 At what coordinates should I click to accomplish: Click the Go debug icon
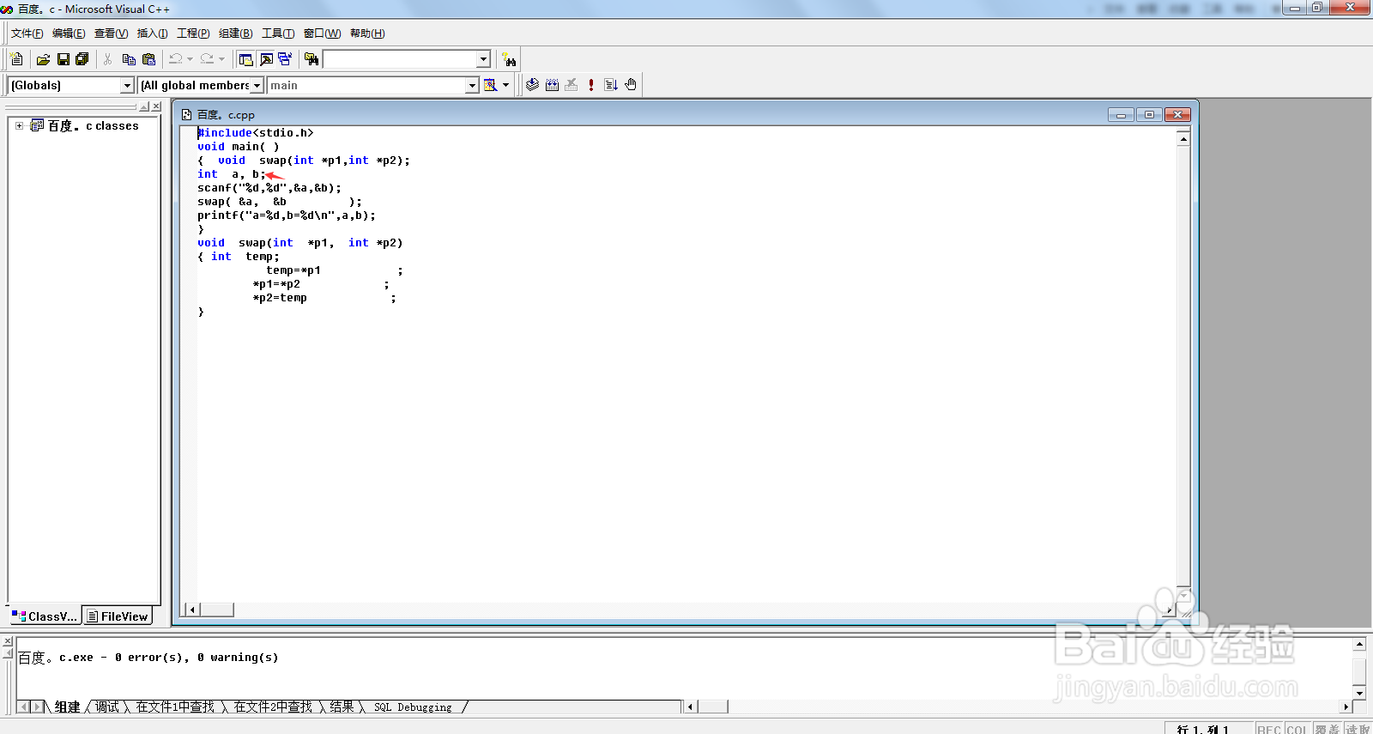coord(611,85)
